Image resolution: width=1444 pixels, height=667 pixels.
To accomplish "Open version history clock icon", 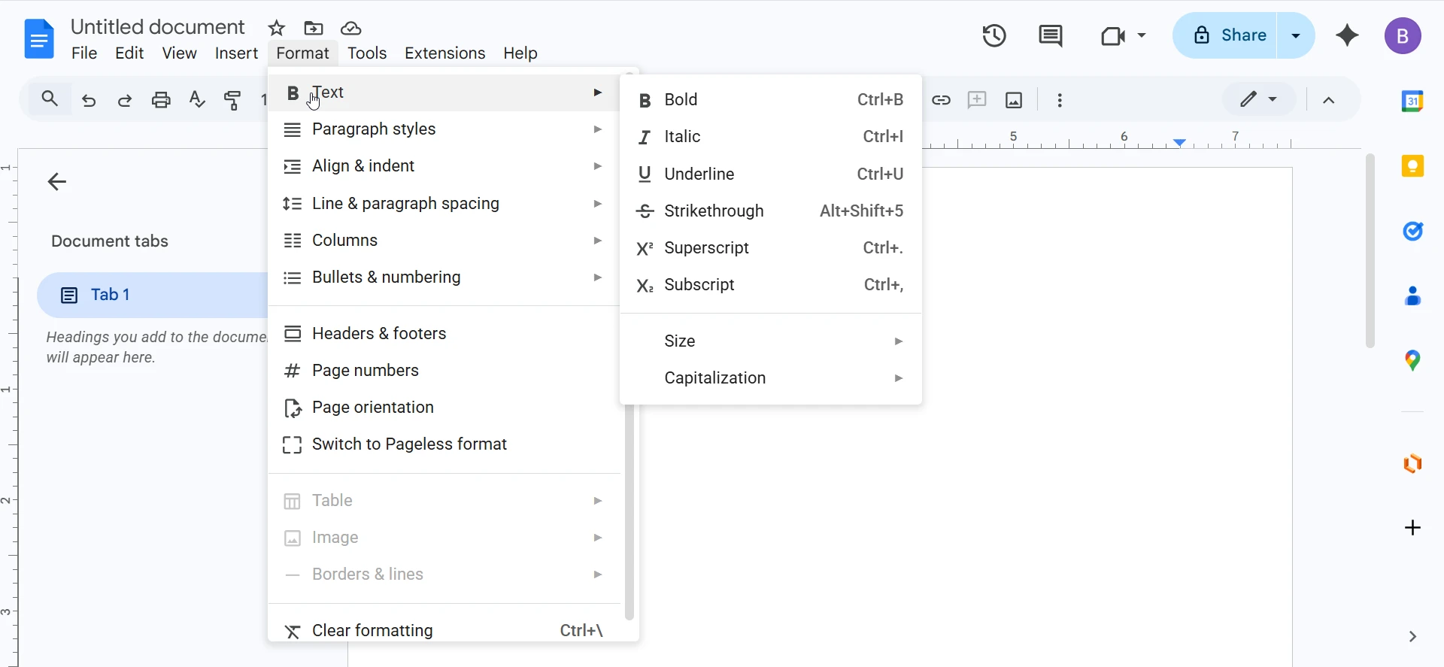I will click(994, 35).
